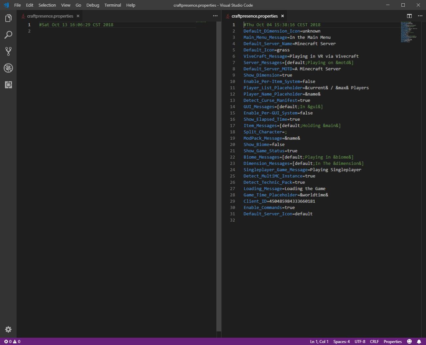Click the Show_Biome=false line
This screenshot has height=345, width=426.
(264, 145)
